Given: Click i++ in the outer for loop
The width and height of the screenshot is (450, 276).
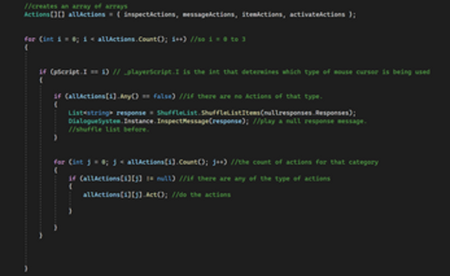Looking at the screenshot, I should (177, 39).
